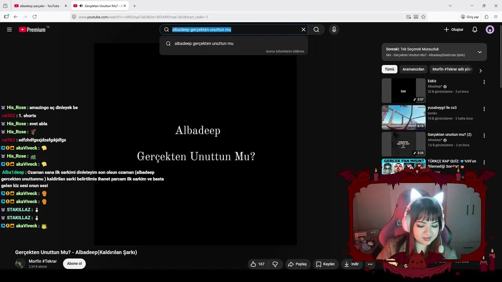
Task: Click 'TÜRKÇE RAP QUİZ' video title
Action: [452, 164]
